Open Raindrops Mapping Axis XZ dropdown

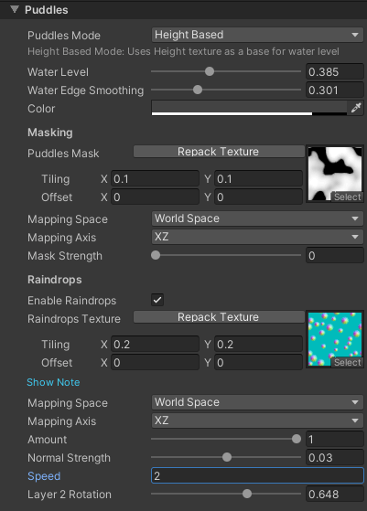[257, 421]
